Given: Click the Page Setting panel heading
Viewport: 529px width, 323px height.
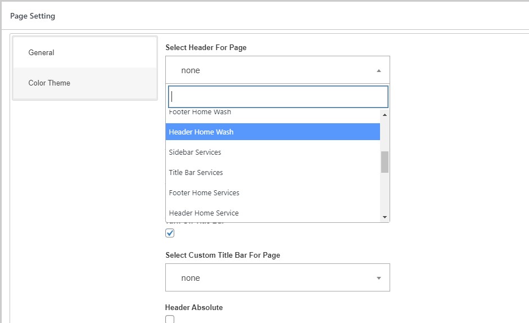Looking at the screenshot, I should (x=33, y=16).
